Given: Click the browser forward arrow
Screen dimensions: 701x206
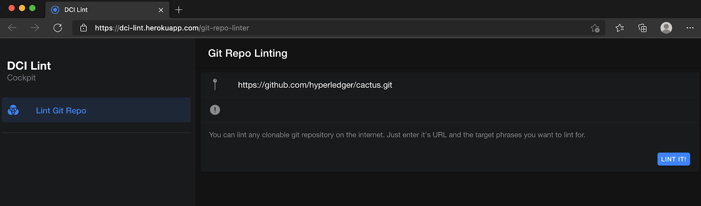Looking at the screenshot, I should pos(35,28).
